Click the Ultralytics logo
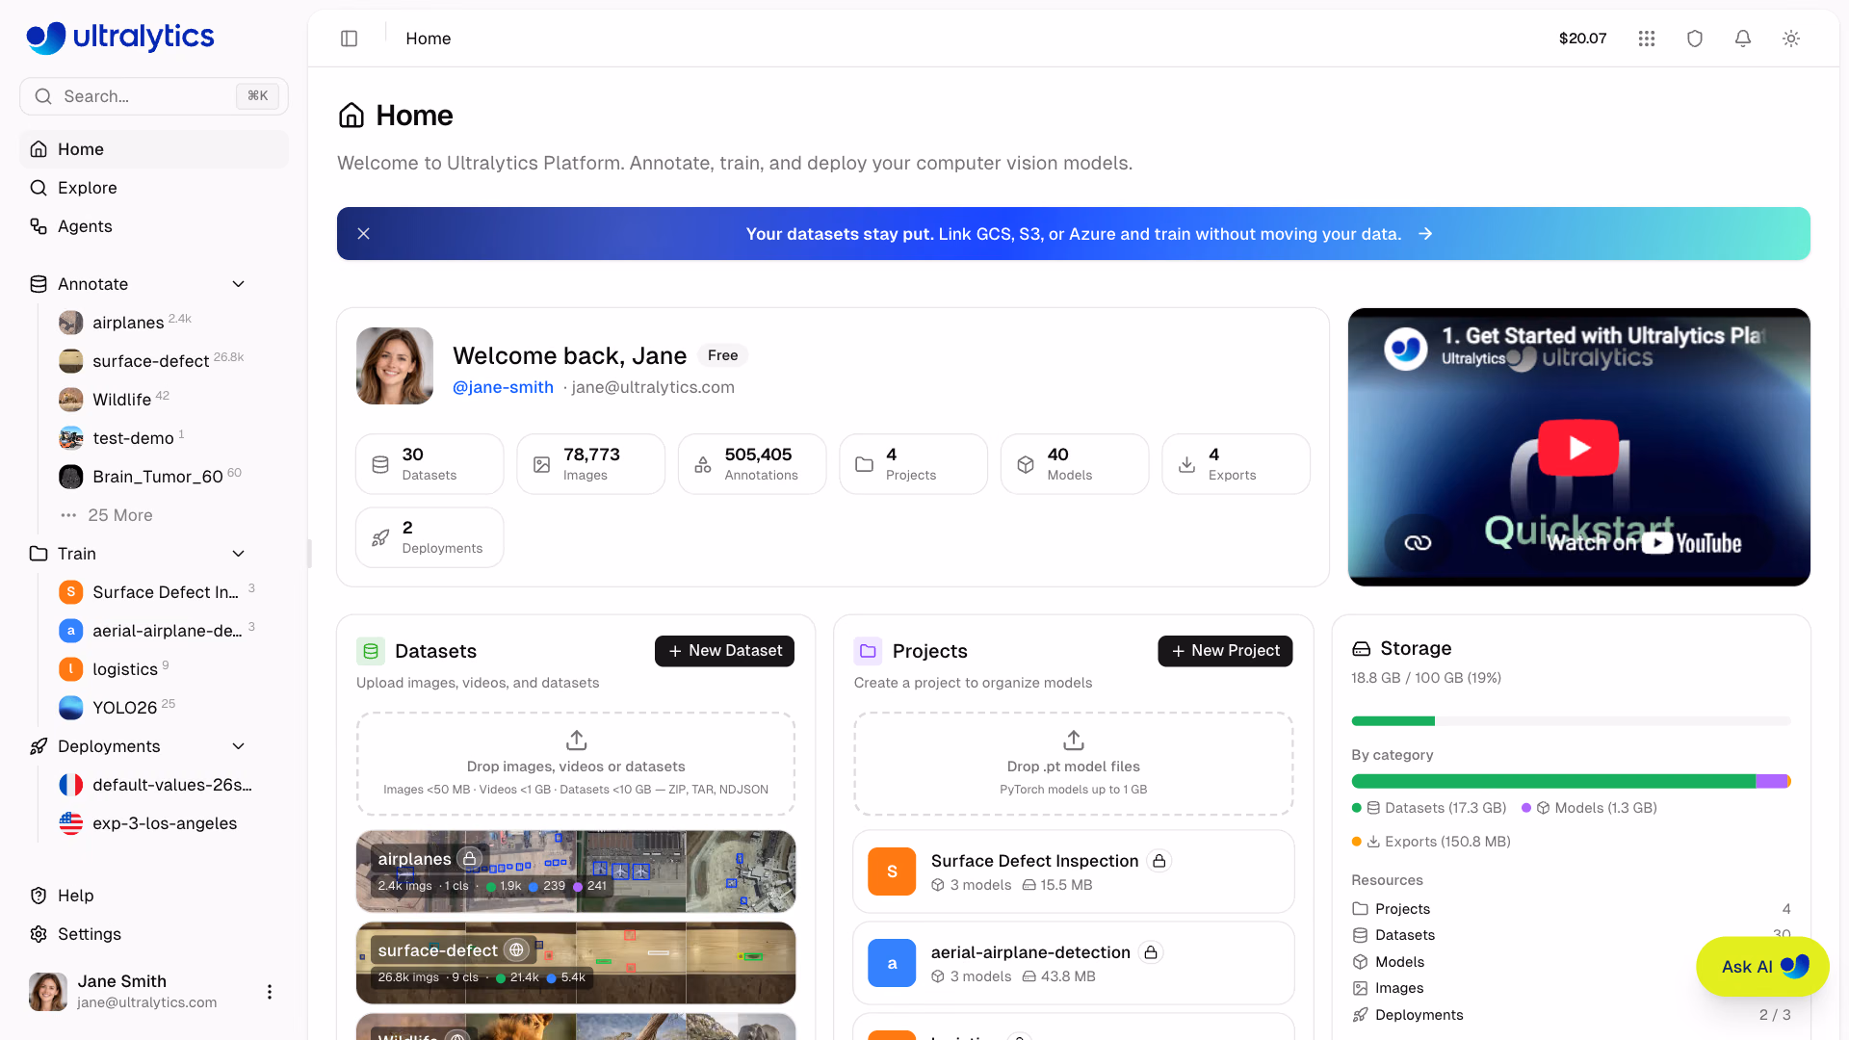Viewport: 1849px width, 1040px height. tap(120, 37)
